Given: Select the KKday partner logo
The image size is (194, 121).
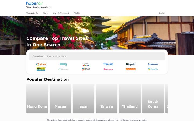Looking at the screenshot, I should pos(63,64).
